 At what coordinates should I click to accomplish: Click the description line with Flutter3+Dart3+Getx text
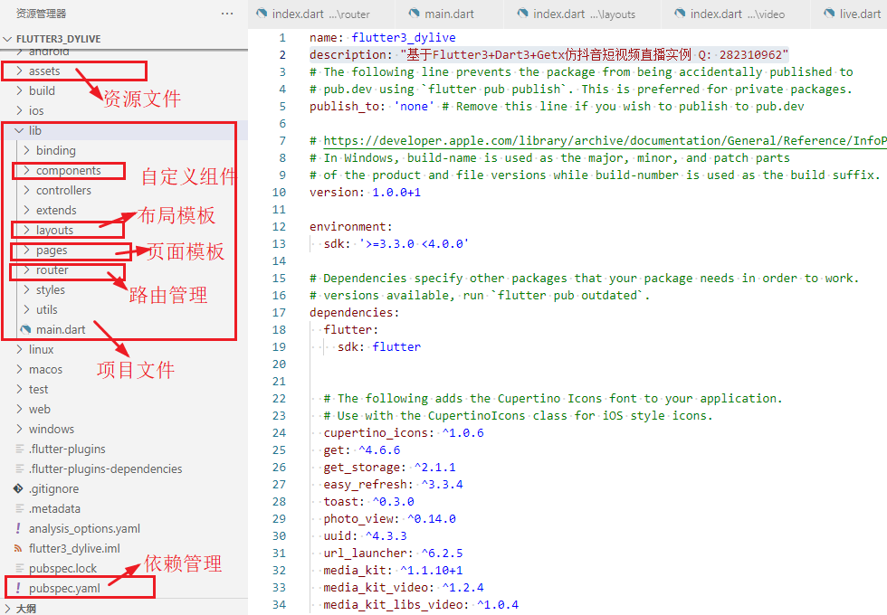(x=548, y=55)
